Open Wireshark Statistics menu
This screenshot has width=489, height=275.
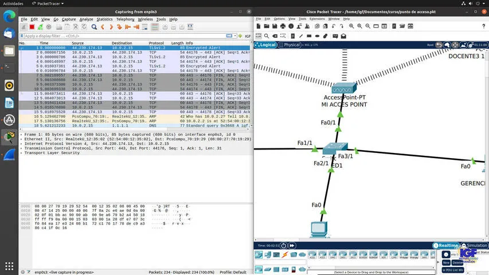104,19
